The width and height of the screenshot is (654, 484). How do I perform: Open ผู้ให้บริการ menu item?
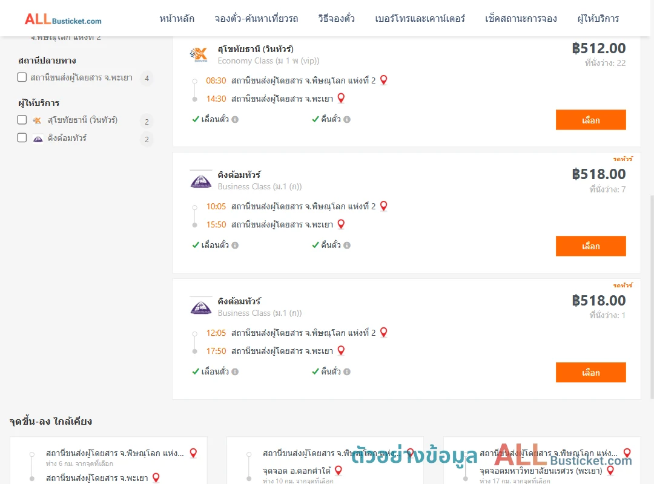pos(598,19)
